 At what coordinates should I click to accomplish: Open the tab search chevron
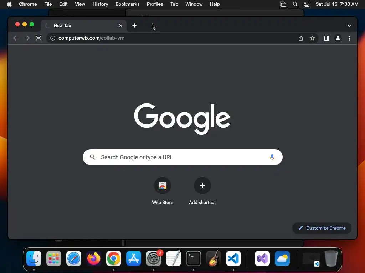[x=349, y=26]
